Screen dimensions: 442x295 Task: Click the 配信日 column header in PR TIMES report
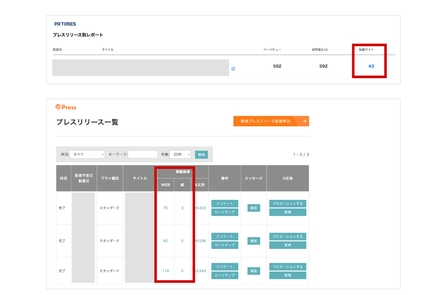57,49
